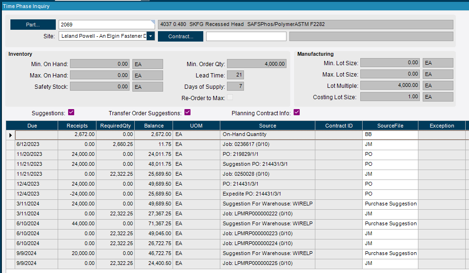Screen dimensions: 469x273
Task: Click the Lot Multiple value 4,000.00
Action: tap(390, 85)
